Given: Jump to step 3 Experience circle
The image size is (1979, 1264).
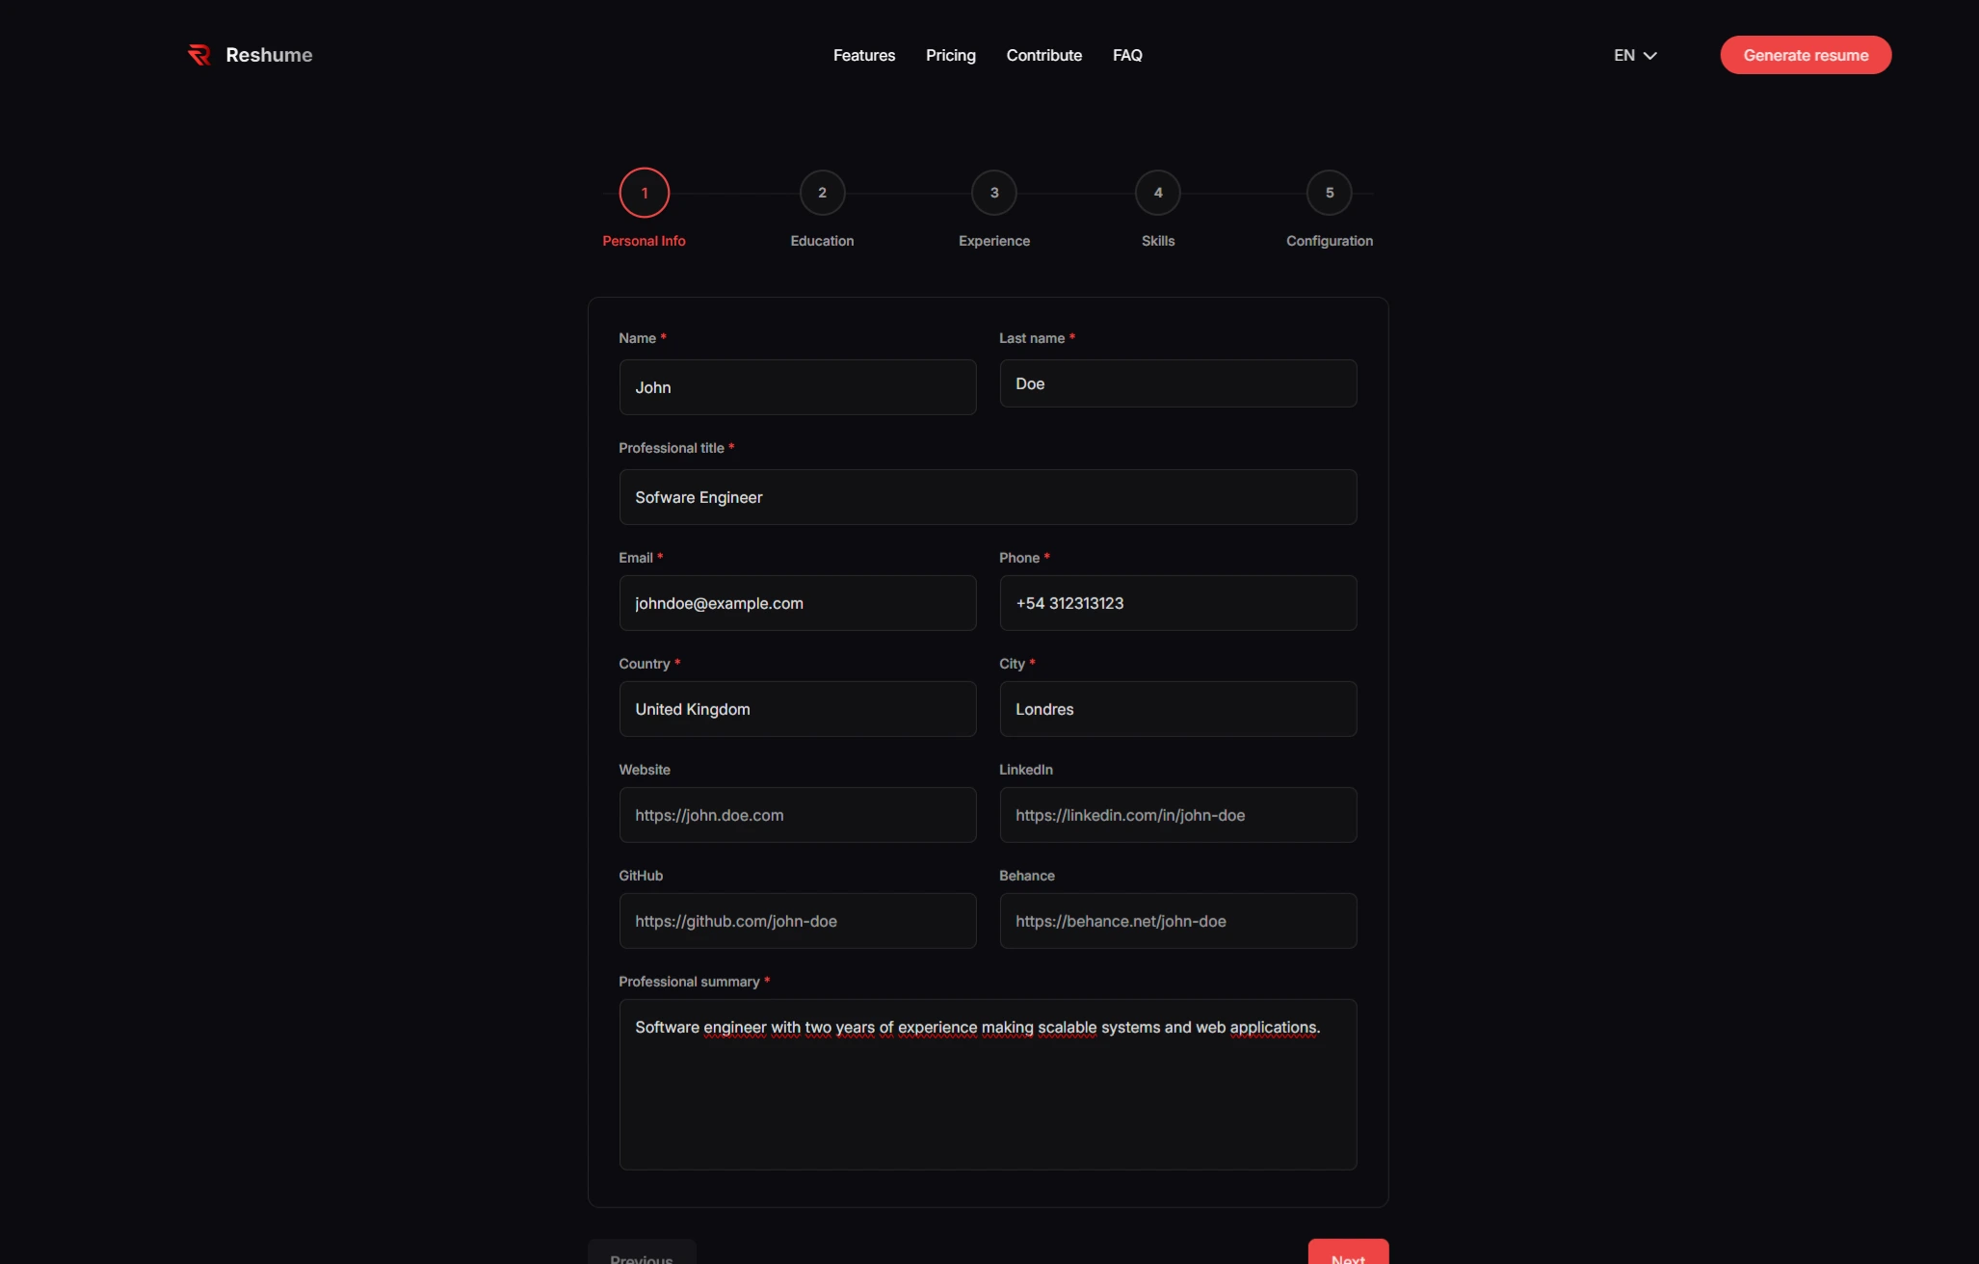Looking at the screenshot, I should (x=993, y=193).
